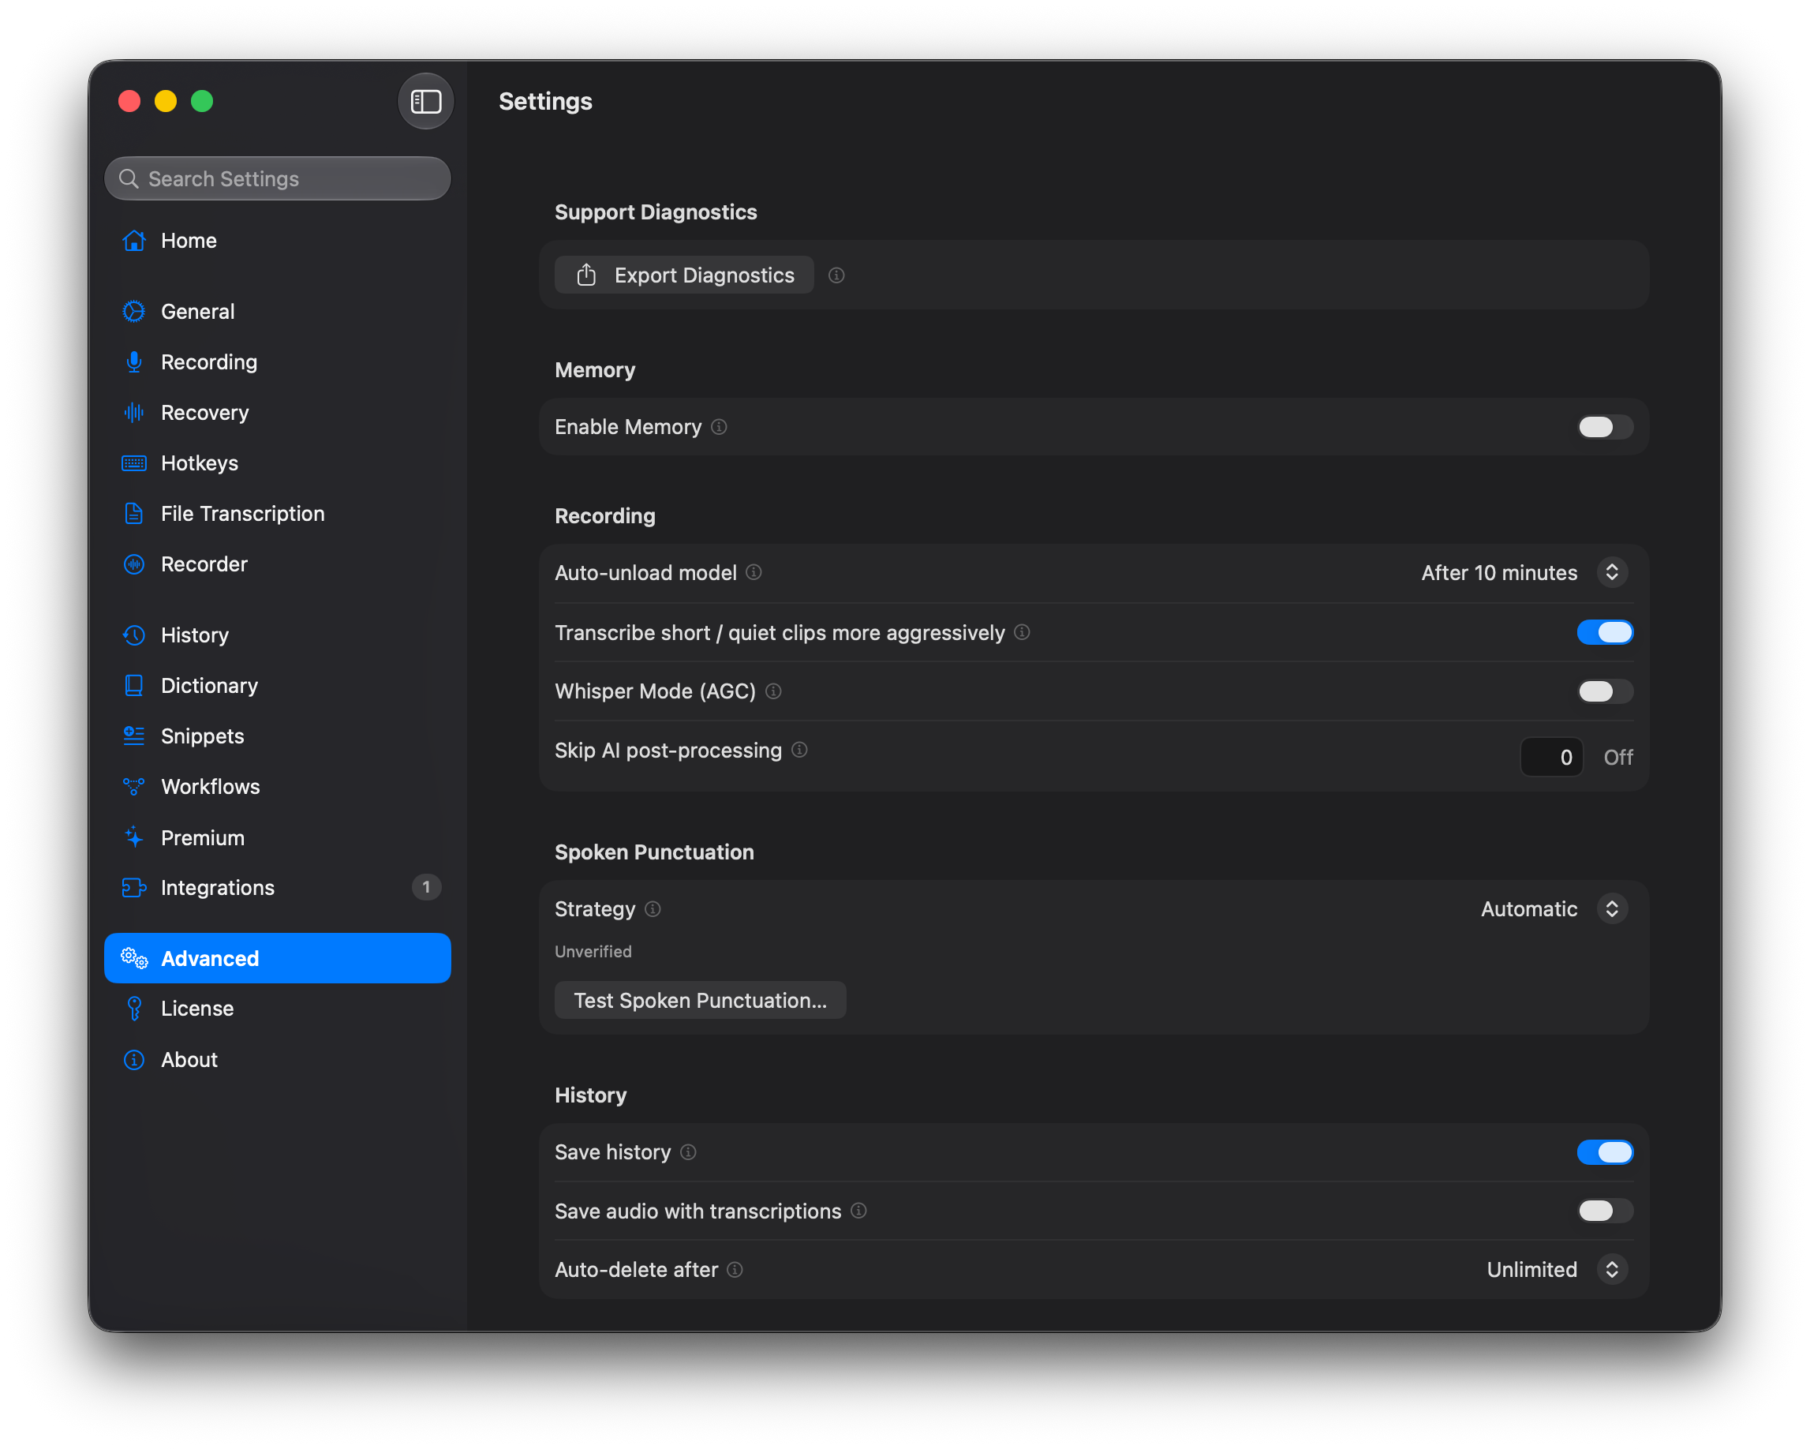This screenshot has height=1449, width=1810.
Task: Open the Home section
Action: pos(278,241)
